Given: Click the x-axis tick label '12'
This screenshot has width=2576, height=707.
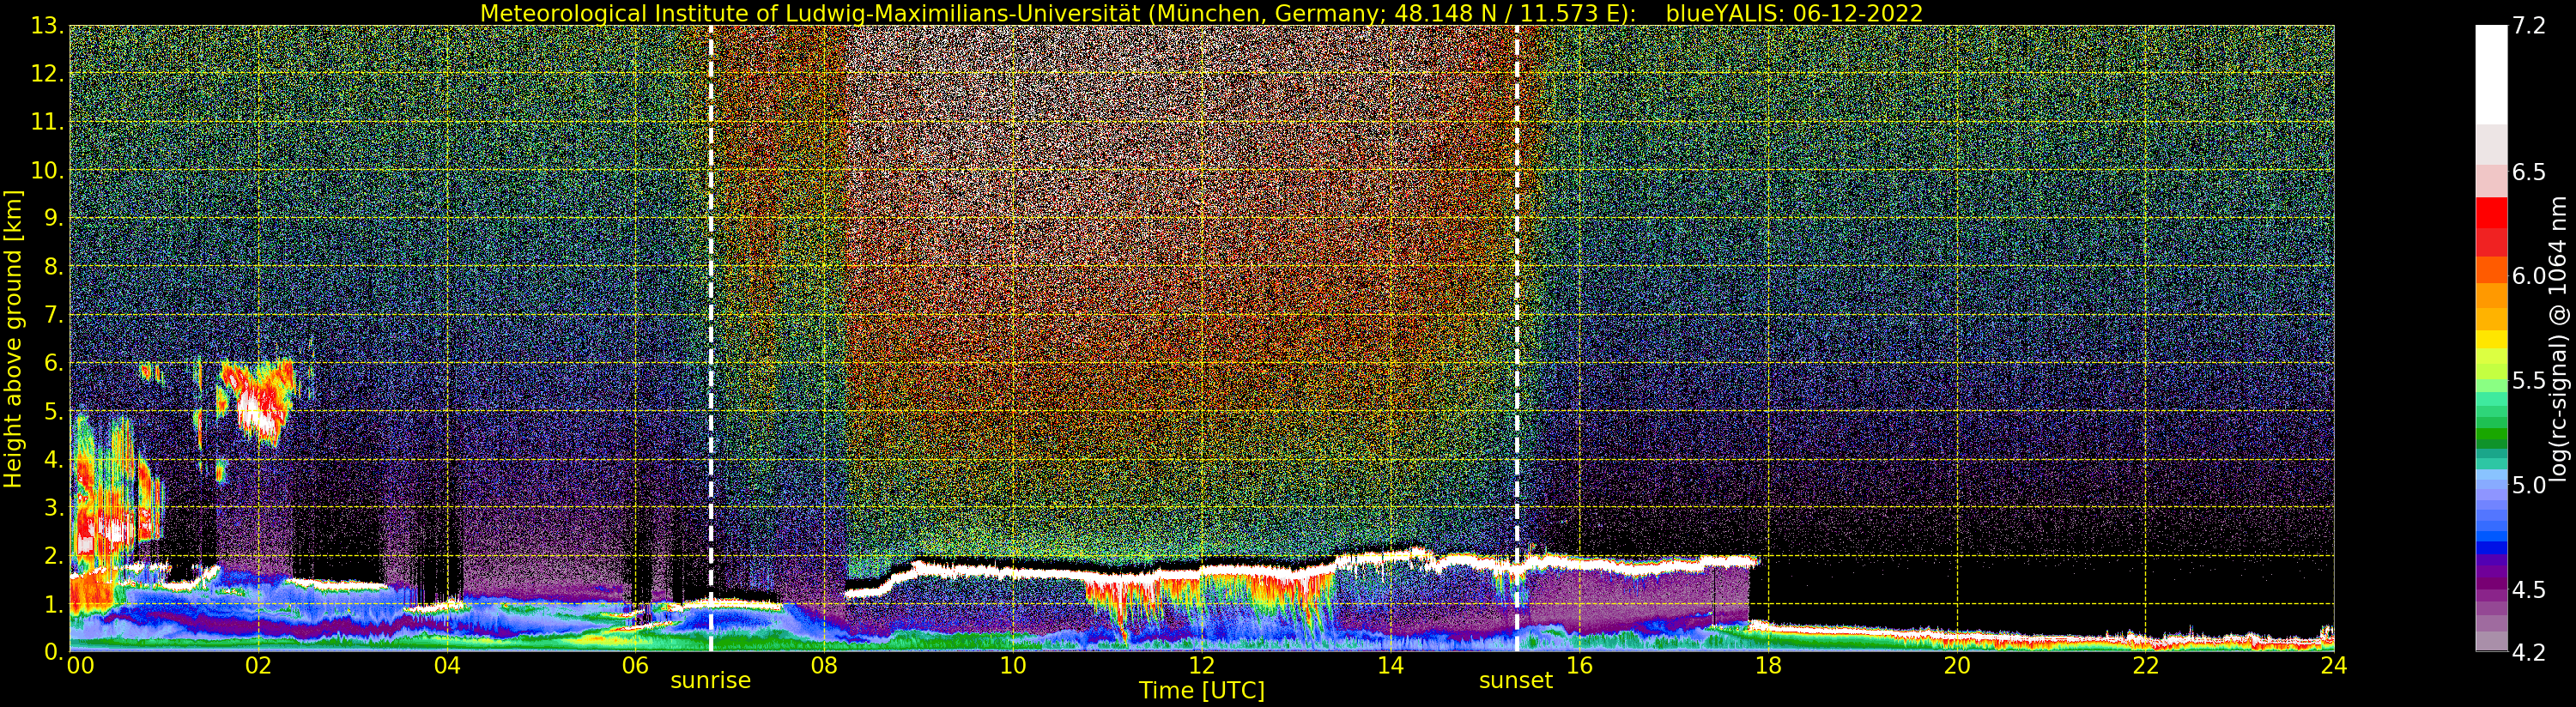Looking at the screenshot, I should 1201,666.
